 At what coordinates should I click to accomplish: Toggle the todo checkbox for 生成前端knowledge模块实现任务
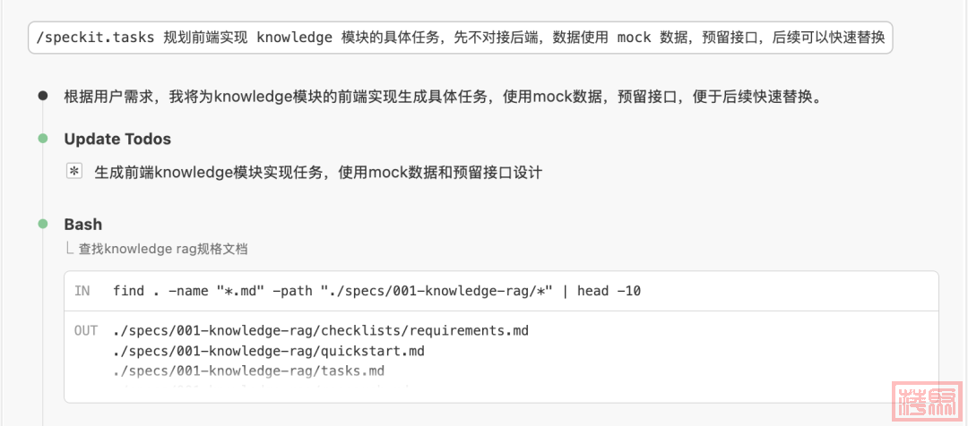tap(74, 171)
